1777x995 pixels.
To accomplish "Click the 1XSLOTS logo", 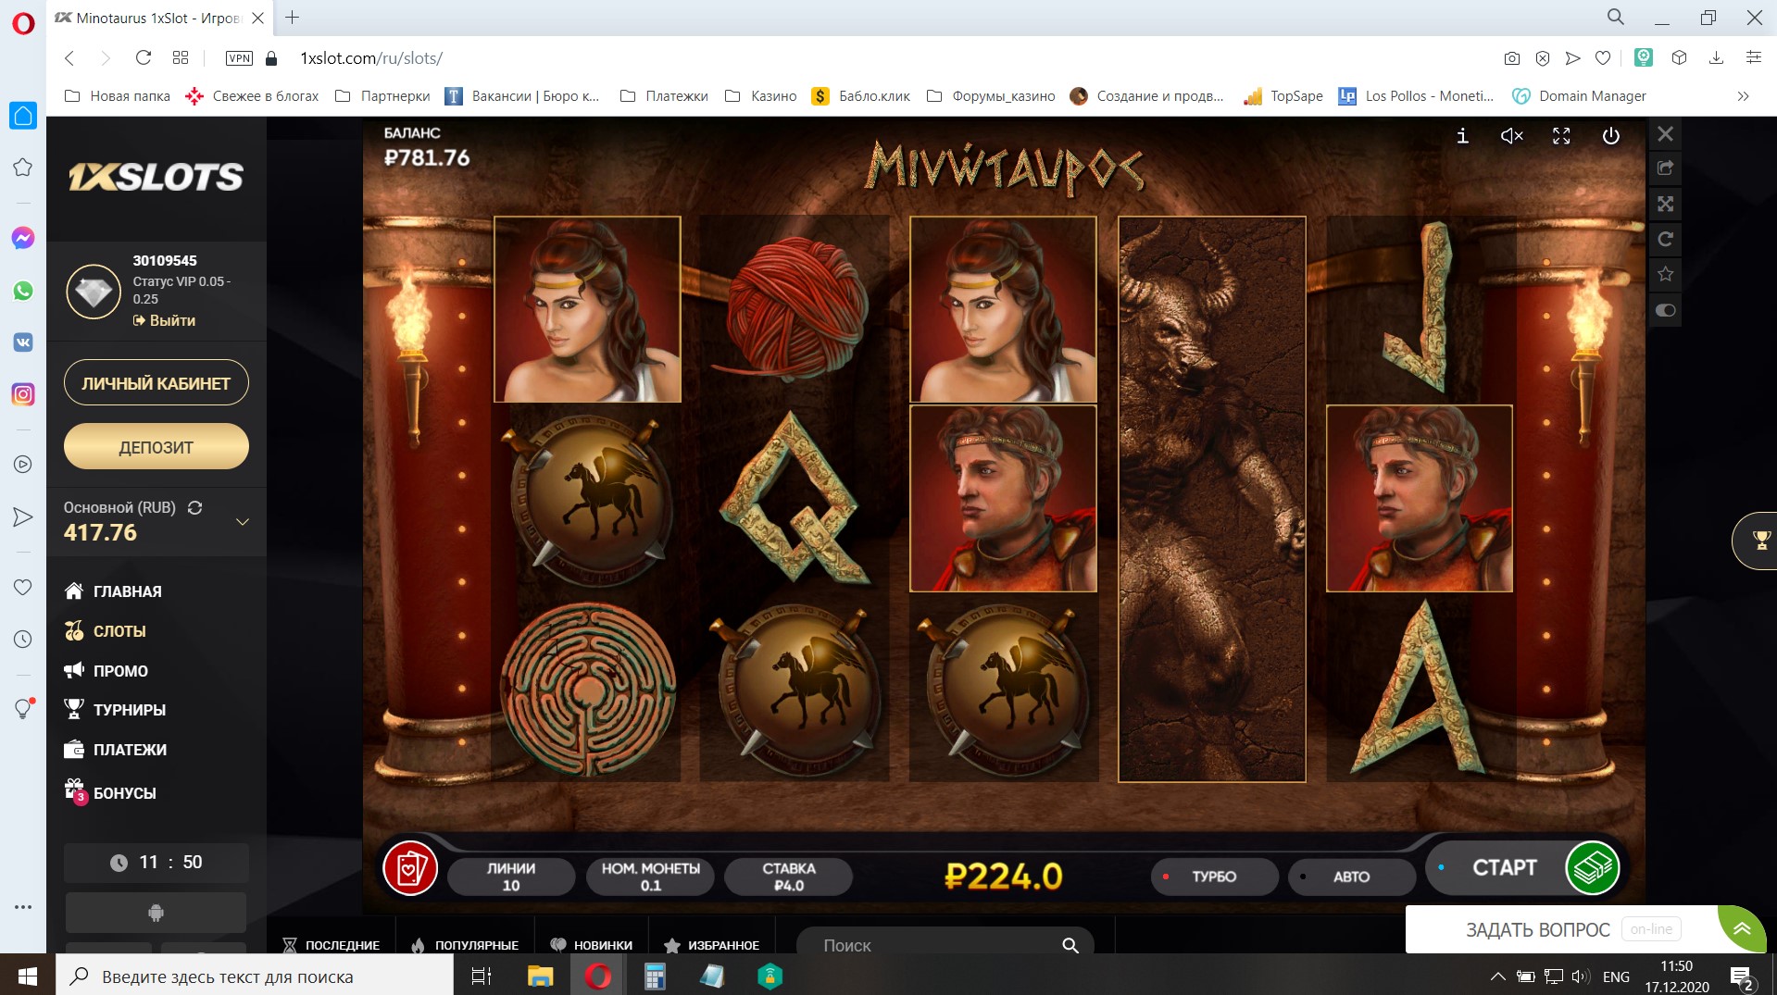I will pos(156,177).
